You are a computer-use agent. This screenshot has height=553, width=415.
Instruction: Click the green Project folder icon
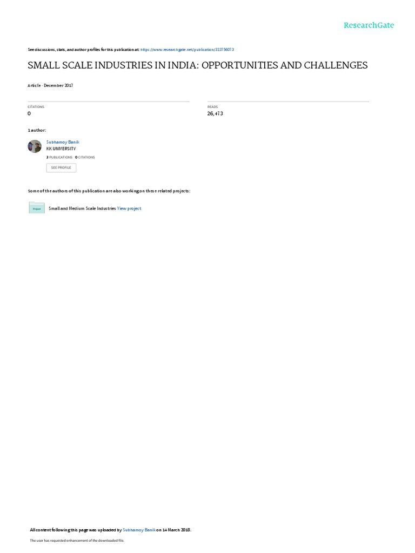click(x=37, y=208)
